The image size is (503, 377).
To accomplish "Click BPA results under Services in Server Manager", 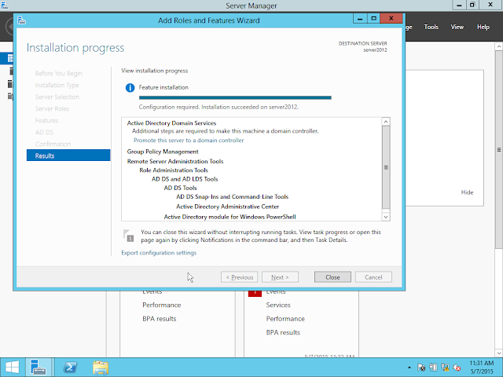I will point(283,333).
